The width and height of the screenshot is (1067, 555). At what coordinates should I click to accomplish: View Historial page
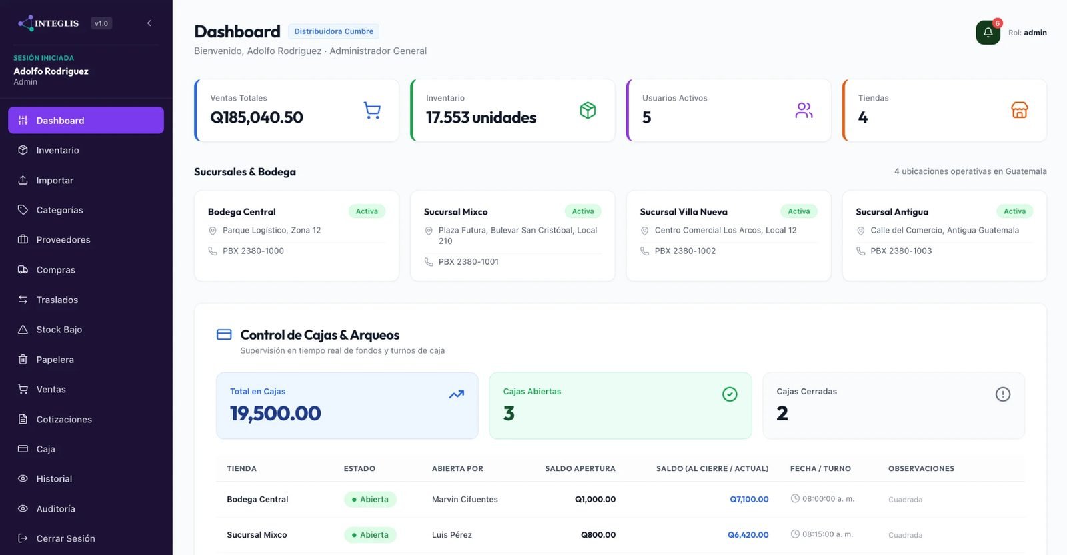pos(86,478)
